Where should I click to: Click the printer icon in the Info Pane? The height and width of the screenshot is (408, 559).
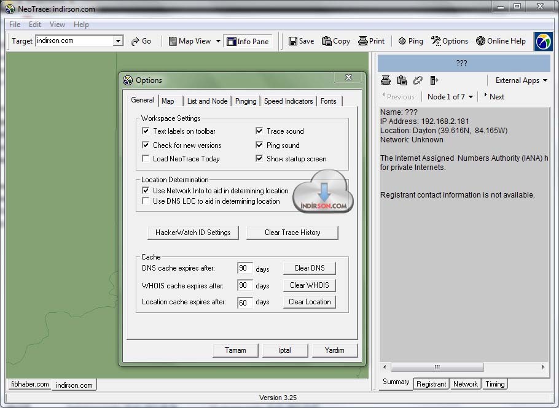pos(386,80)
